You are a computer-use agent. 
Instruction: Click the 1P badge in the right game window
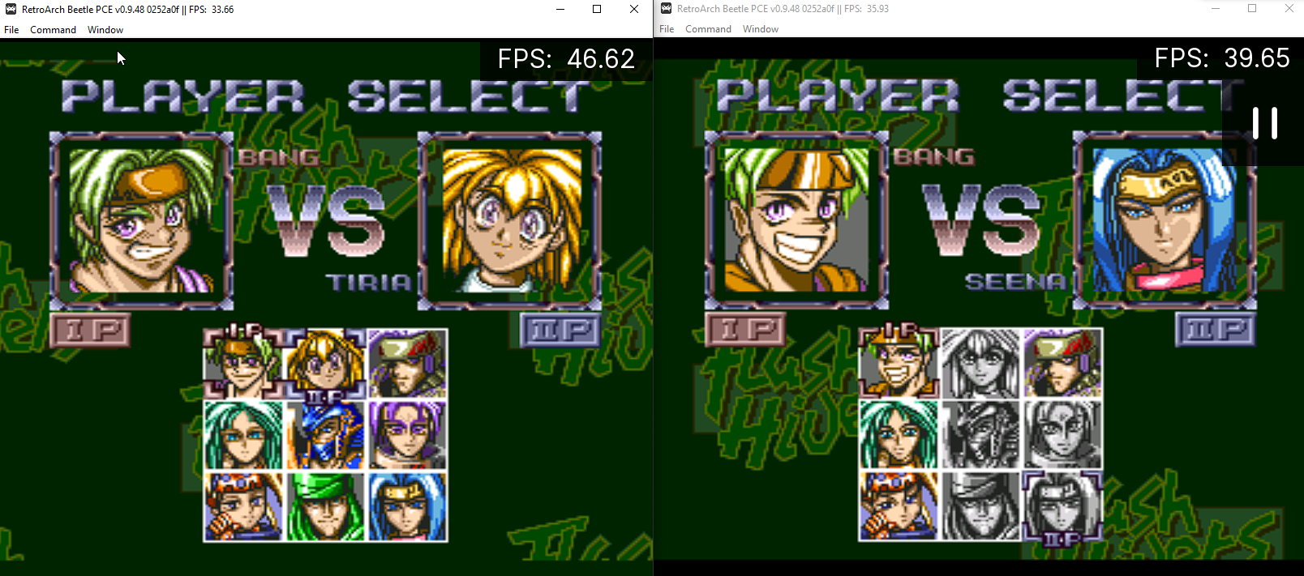point(745,330)
